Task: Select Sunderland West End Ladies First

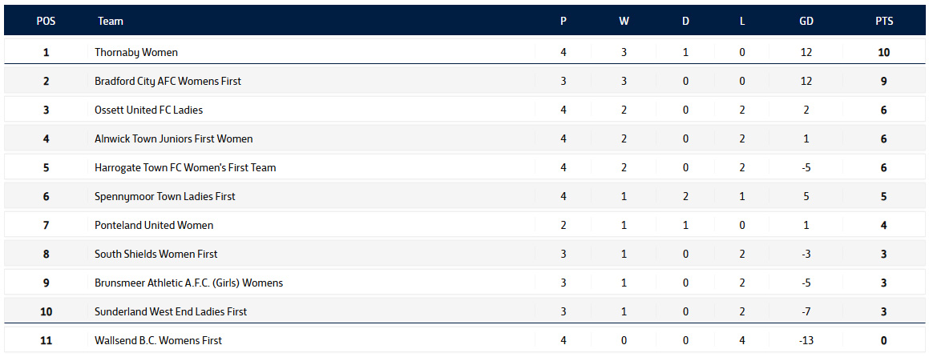Action: [x=171, y=312]
